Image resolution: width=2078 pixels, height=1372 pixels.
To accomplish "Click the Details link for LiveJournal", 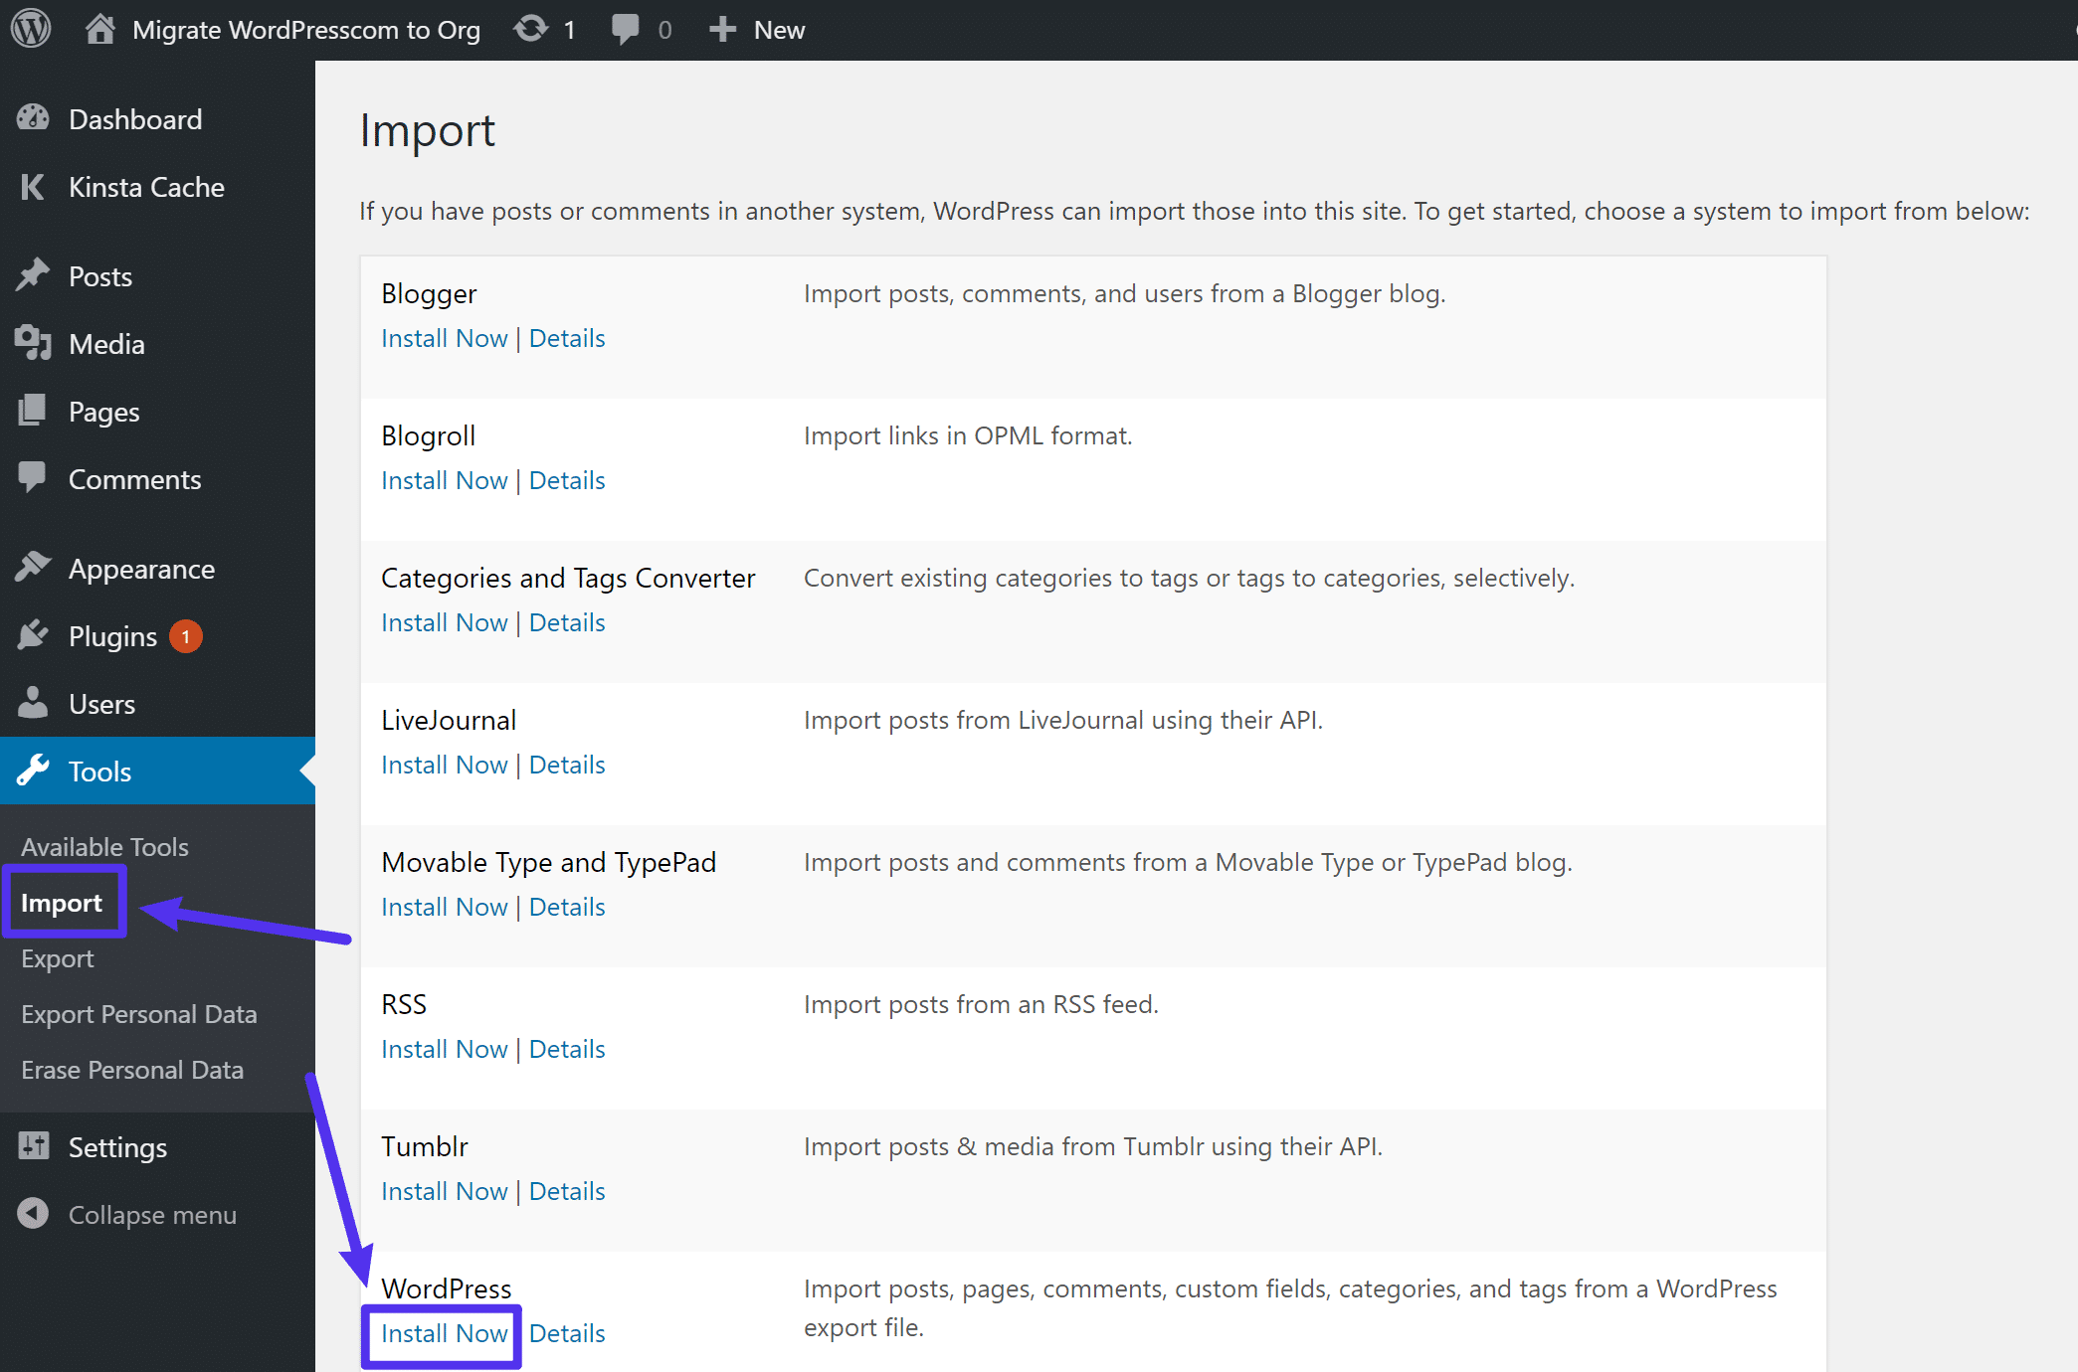I will [x=567, y=763].
